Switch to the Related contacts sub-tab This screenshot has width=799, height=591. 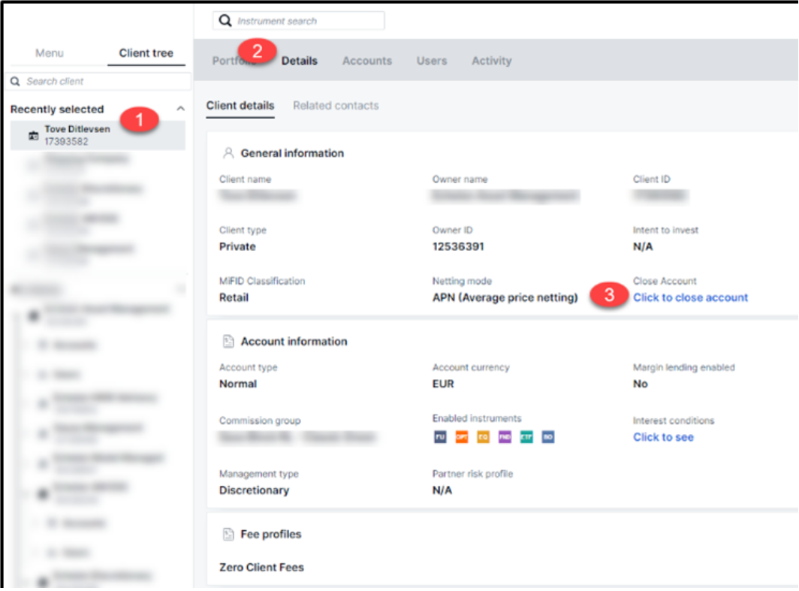tap(336, 106)
